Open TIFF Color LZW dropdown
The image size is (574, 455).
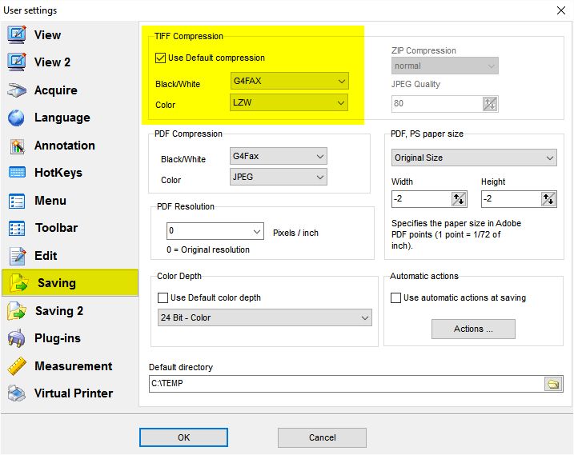point(289,103)
